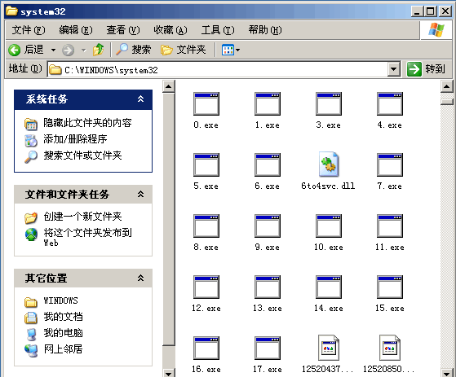The image size is (456, 377).
Task: Select the 8.exe file icon
Action: 206,226
